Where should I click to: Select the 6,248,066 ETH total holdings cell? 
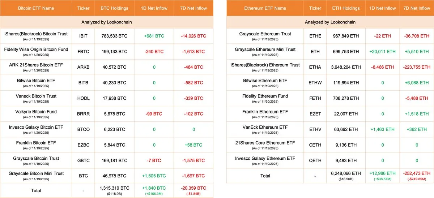(346, 173)
